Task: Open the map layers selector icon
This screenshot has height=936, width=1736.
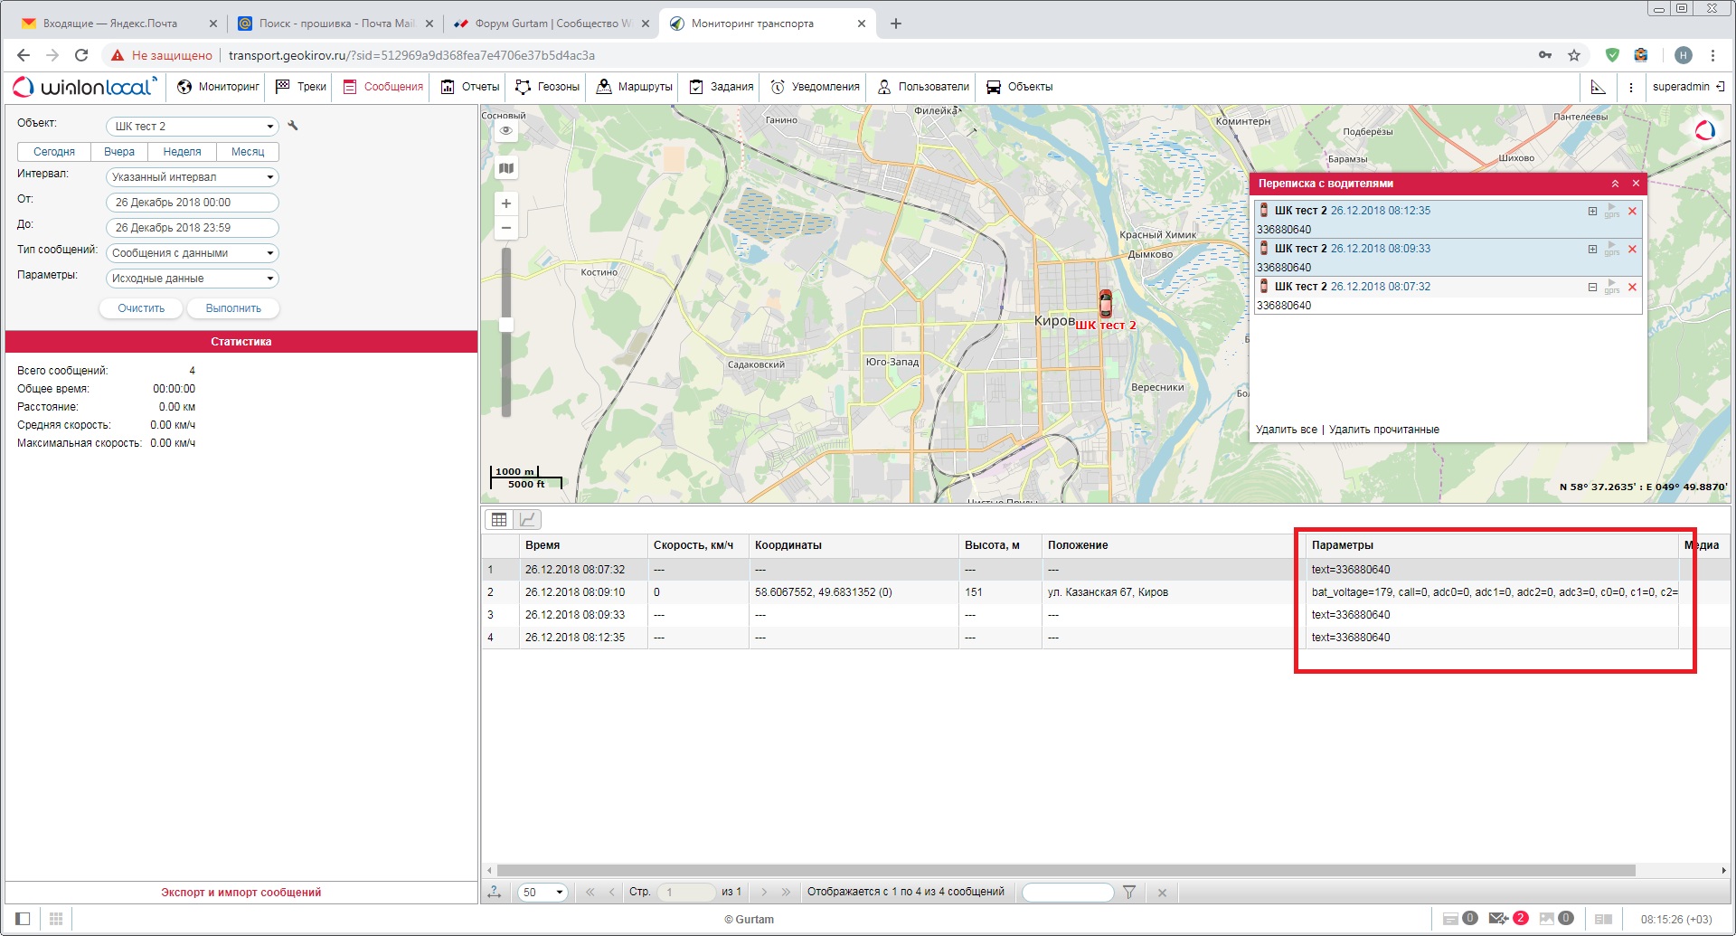Action: point(506,168)
